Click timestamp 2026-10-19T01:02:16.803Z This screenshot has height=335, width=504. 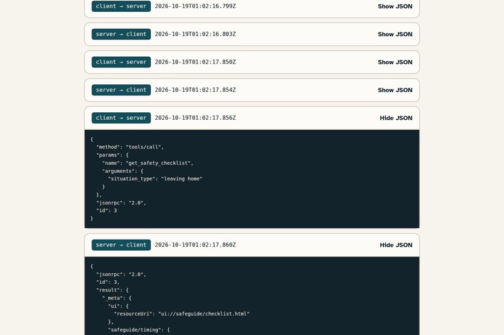pyautogui.click(x=196, y=34)
